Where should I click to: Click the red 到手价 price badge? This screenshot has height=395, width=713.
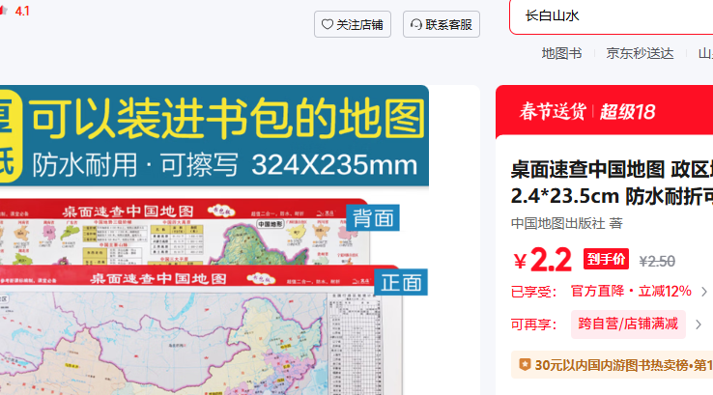pos(606,259)
